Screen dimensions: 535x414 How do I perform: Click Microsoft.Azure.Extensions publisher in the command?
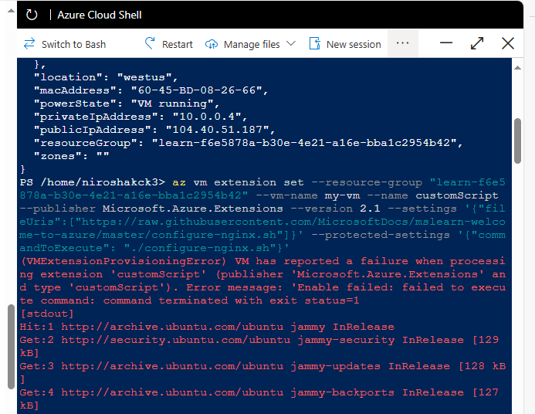tap(193, 209)
